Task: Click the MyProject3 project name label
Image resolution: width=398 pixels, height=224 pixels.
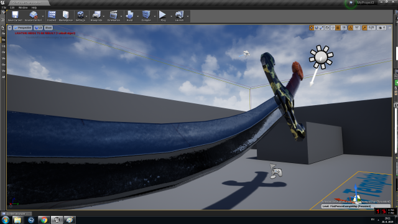Action: [366, 2]
